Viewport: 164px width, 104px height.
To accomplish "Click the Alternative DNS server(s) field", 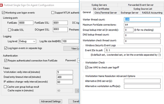I will 142,81.
